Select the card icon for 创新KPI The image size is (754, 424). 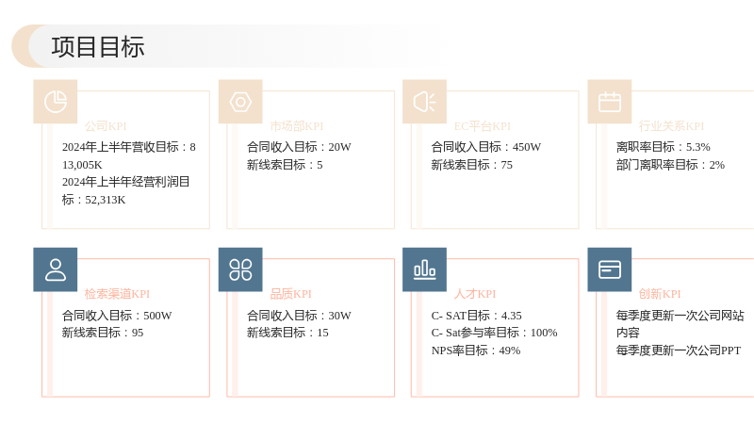[610, 269]
